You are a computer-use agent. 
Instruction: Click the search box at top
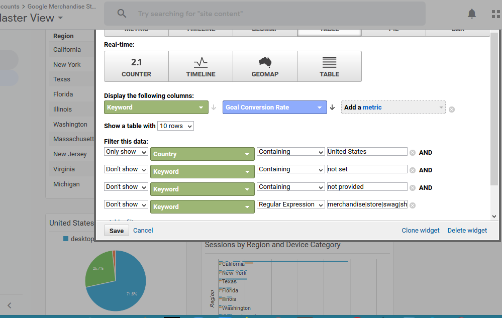click(265, 14)
